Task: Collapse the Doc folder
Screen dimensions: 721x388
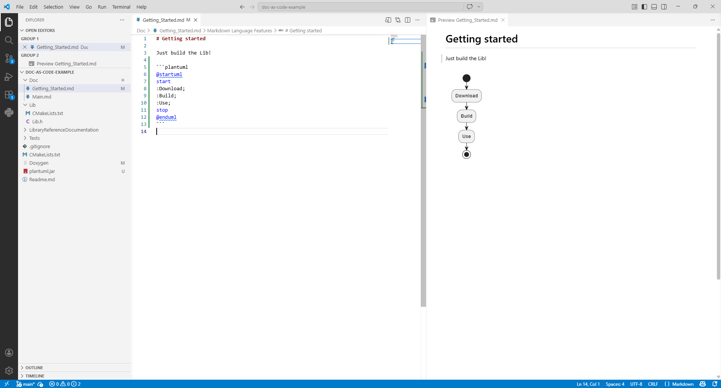Action: pos(33,80)
